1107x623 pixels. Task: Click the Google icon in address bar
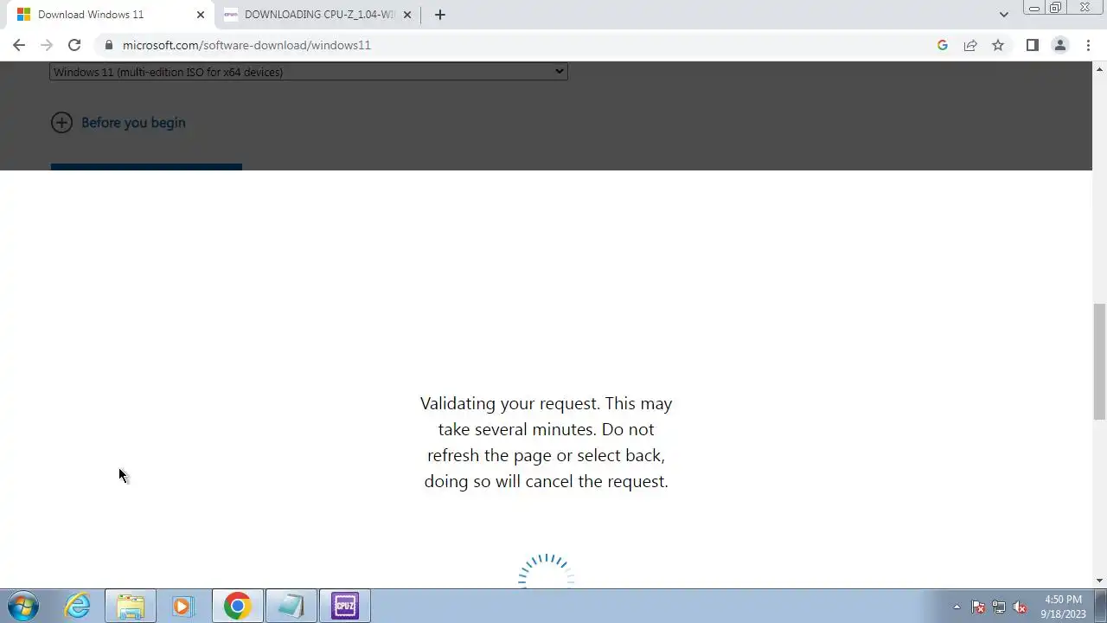click(943, 45)
